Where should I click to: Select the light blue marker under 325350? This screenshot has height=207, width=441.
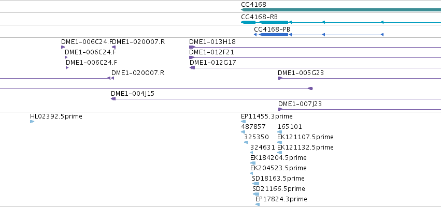[x=246, y=142]
